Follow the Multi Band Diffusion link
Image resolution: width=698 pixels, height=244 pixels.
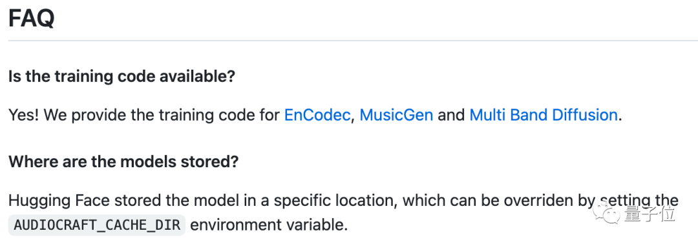pyautogui.click(x=543, y=115)
